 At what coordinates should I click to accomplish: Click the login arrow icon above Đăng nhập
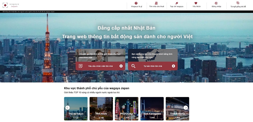[216, 3]
